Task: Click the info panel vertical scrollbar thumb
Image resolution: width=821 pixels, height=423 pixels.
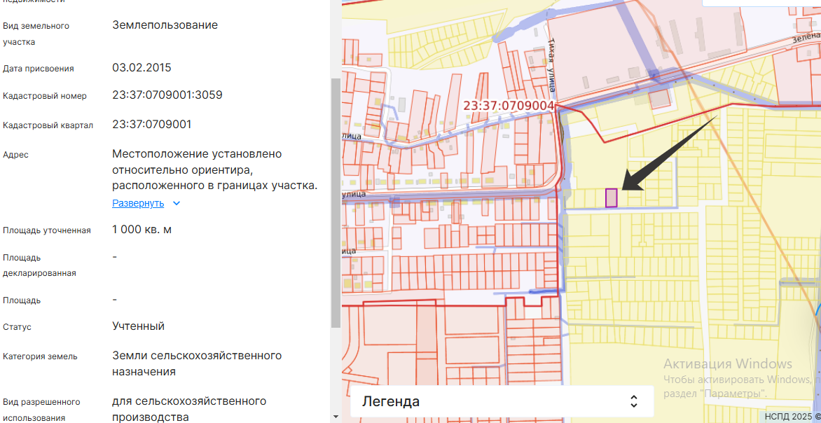Action: (x=336, y=203)
